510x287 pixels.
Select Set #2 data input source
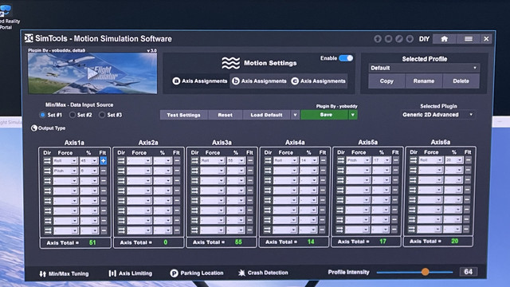click(x=73, y=115)
